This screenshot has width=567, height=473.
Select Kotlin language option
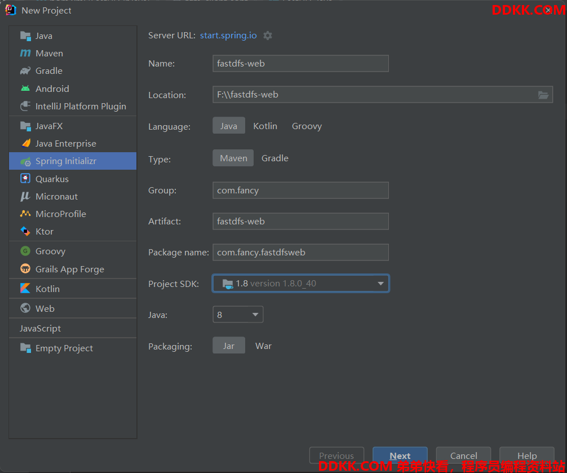(x=265, y=126)
